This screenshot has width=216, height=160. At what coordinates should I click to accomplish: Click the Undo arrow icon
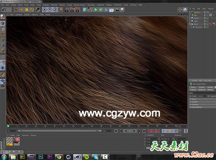(4, 10)
